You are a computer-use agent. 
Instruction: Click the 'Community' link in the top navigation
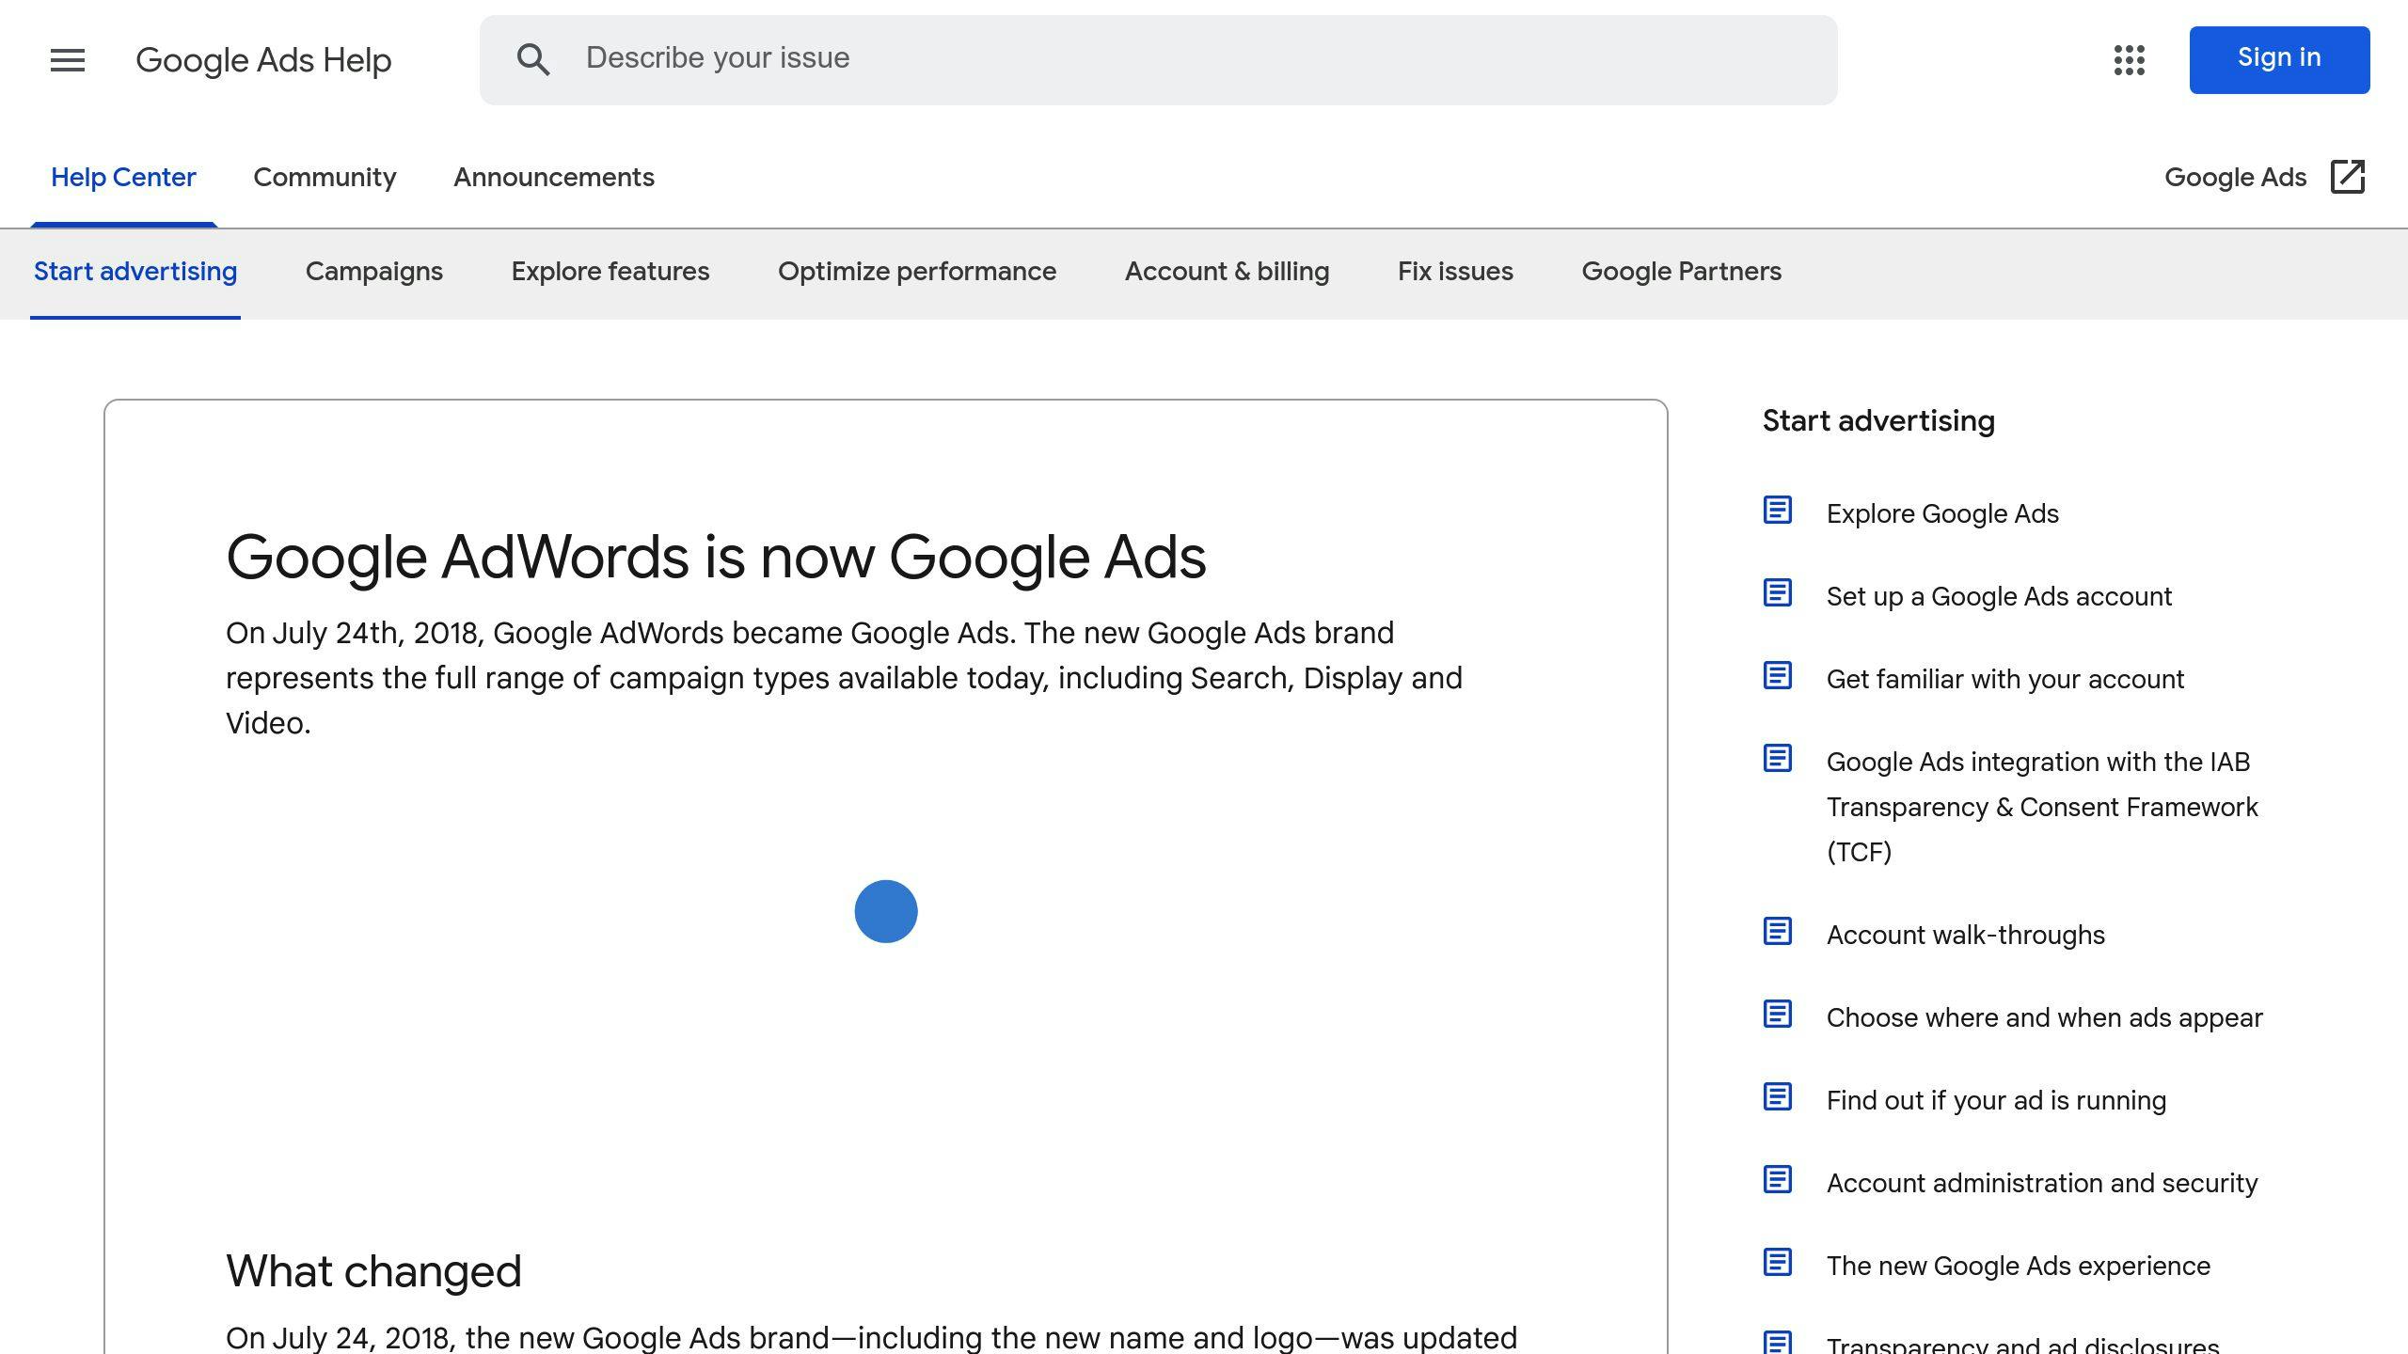pos(325,179)
